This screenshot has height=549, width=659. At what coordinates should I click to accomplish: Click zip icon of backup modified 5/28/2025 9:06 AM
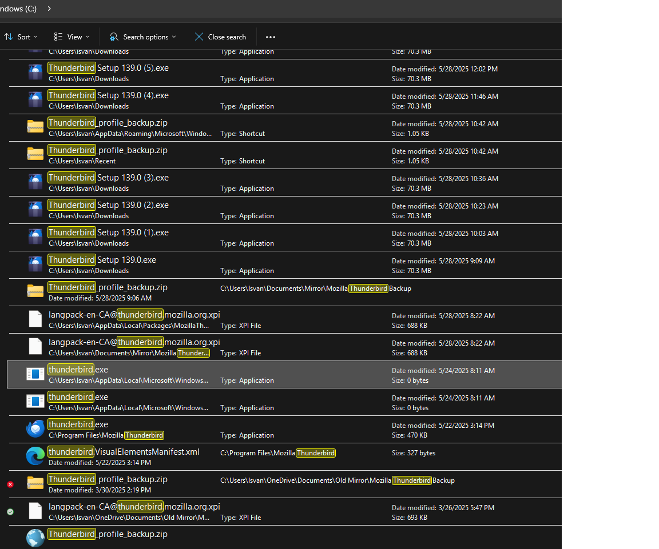click(x=35, y=291)
